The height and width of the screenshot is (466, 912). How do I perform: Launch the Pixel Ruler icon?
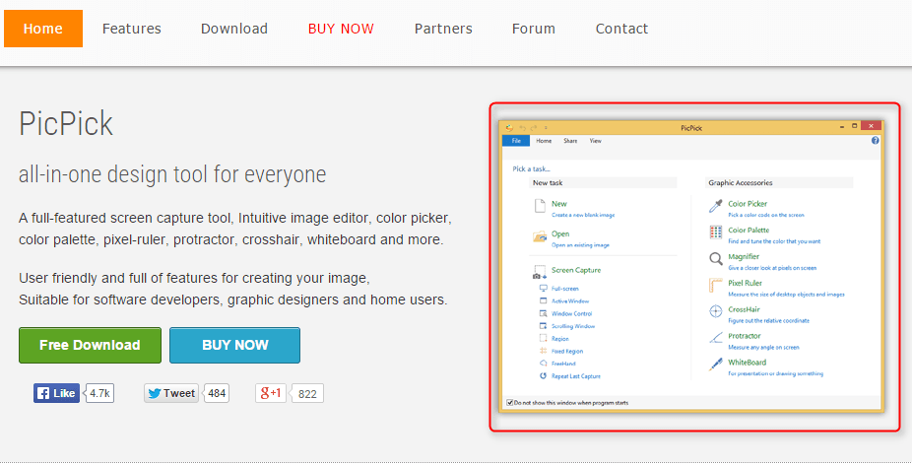716,286
